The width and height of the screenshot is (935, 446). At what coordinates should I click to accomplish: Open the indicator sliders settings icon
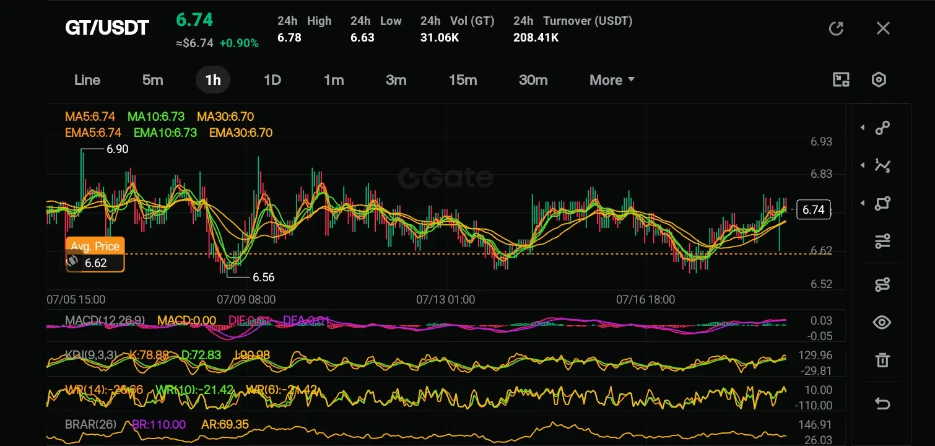882,241
